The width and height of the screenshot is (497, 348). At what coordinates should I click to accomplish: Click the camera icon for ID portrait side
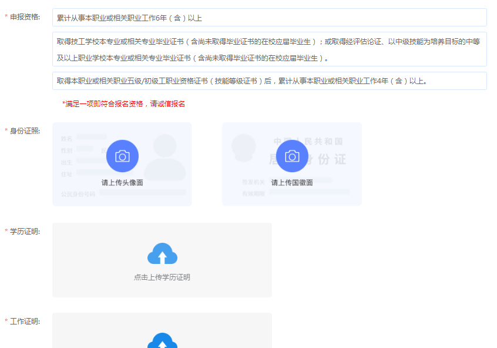pos(122,156)
